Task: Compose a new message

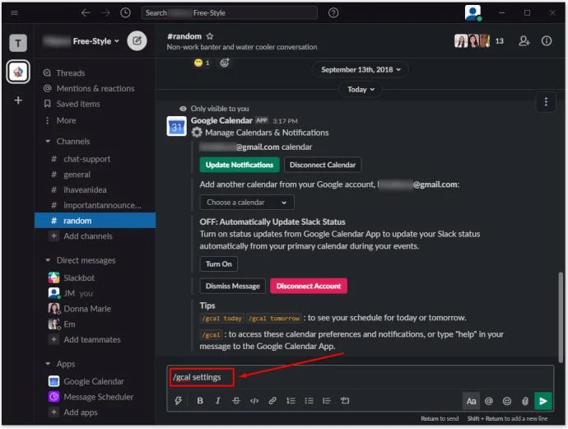Action: 137,40
